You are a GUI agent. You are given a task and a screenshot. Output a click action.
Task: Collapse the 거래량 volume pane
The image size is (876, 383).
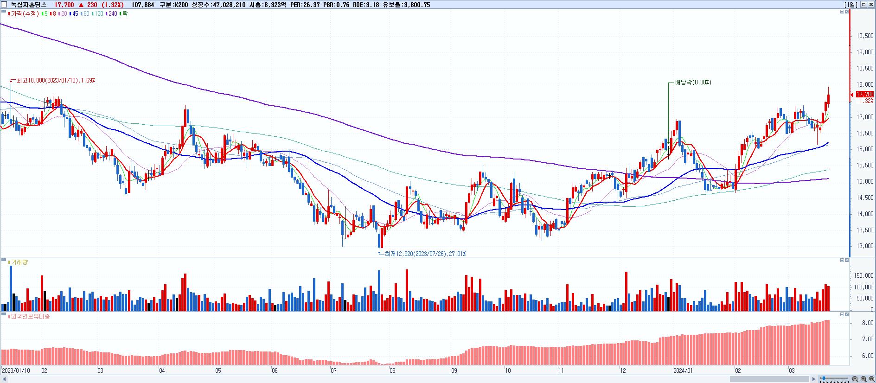(x=842, y=260)
